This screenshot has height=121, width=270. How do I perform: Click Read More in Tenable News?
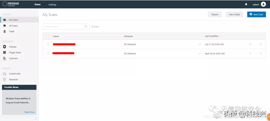click(x=29, y=112)
